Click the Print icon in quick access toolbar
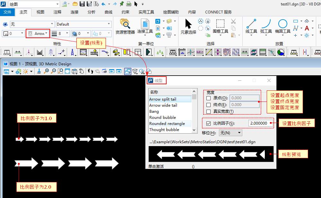 129,4
